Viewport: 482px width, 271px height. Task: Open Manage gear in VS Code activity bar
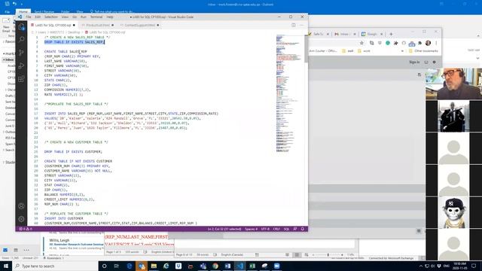(x=21, y=219)
